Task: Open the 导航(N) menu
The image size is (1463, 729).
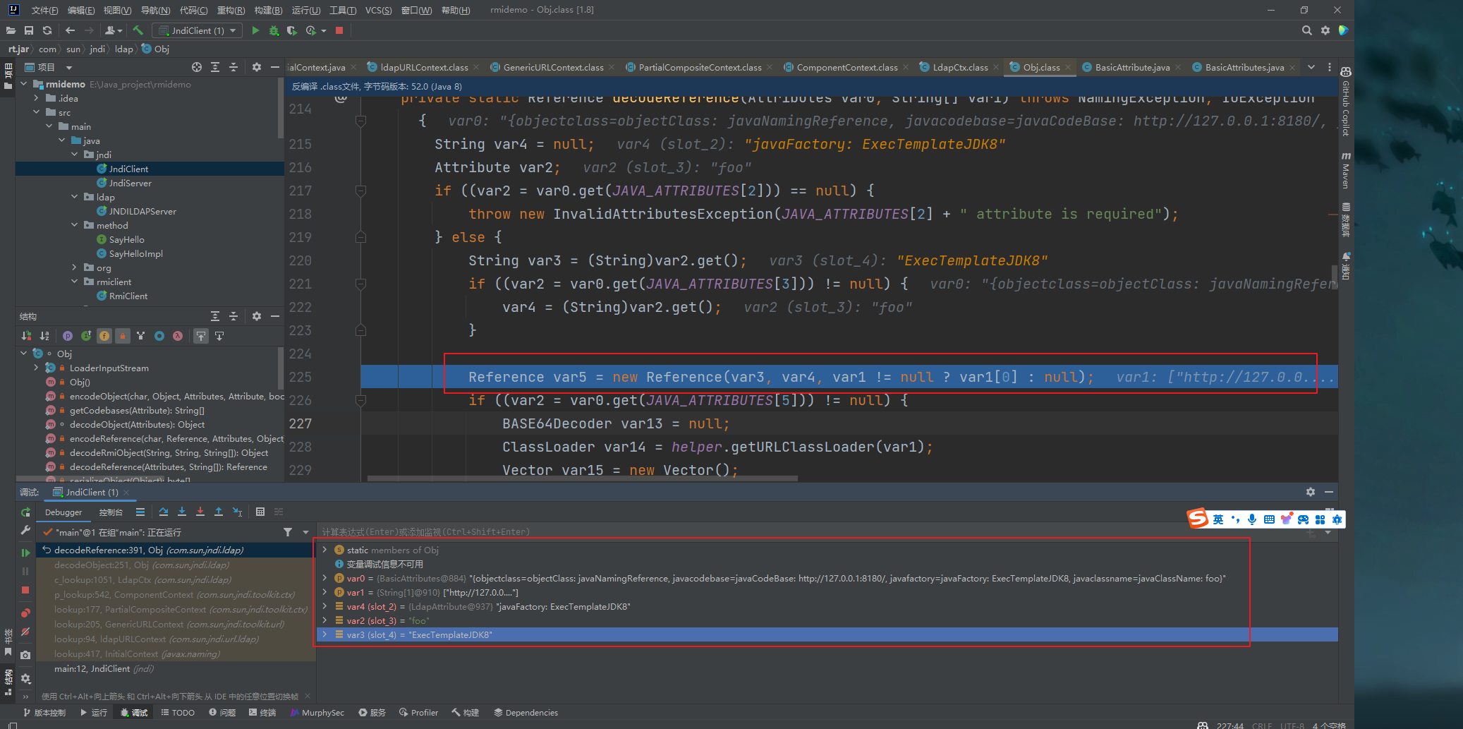Action: 155,10
